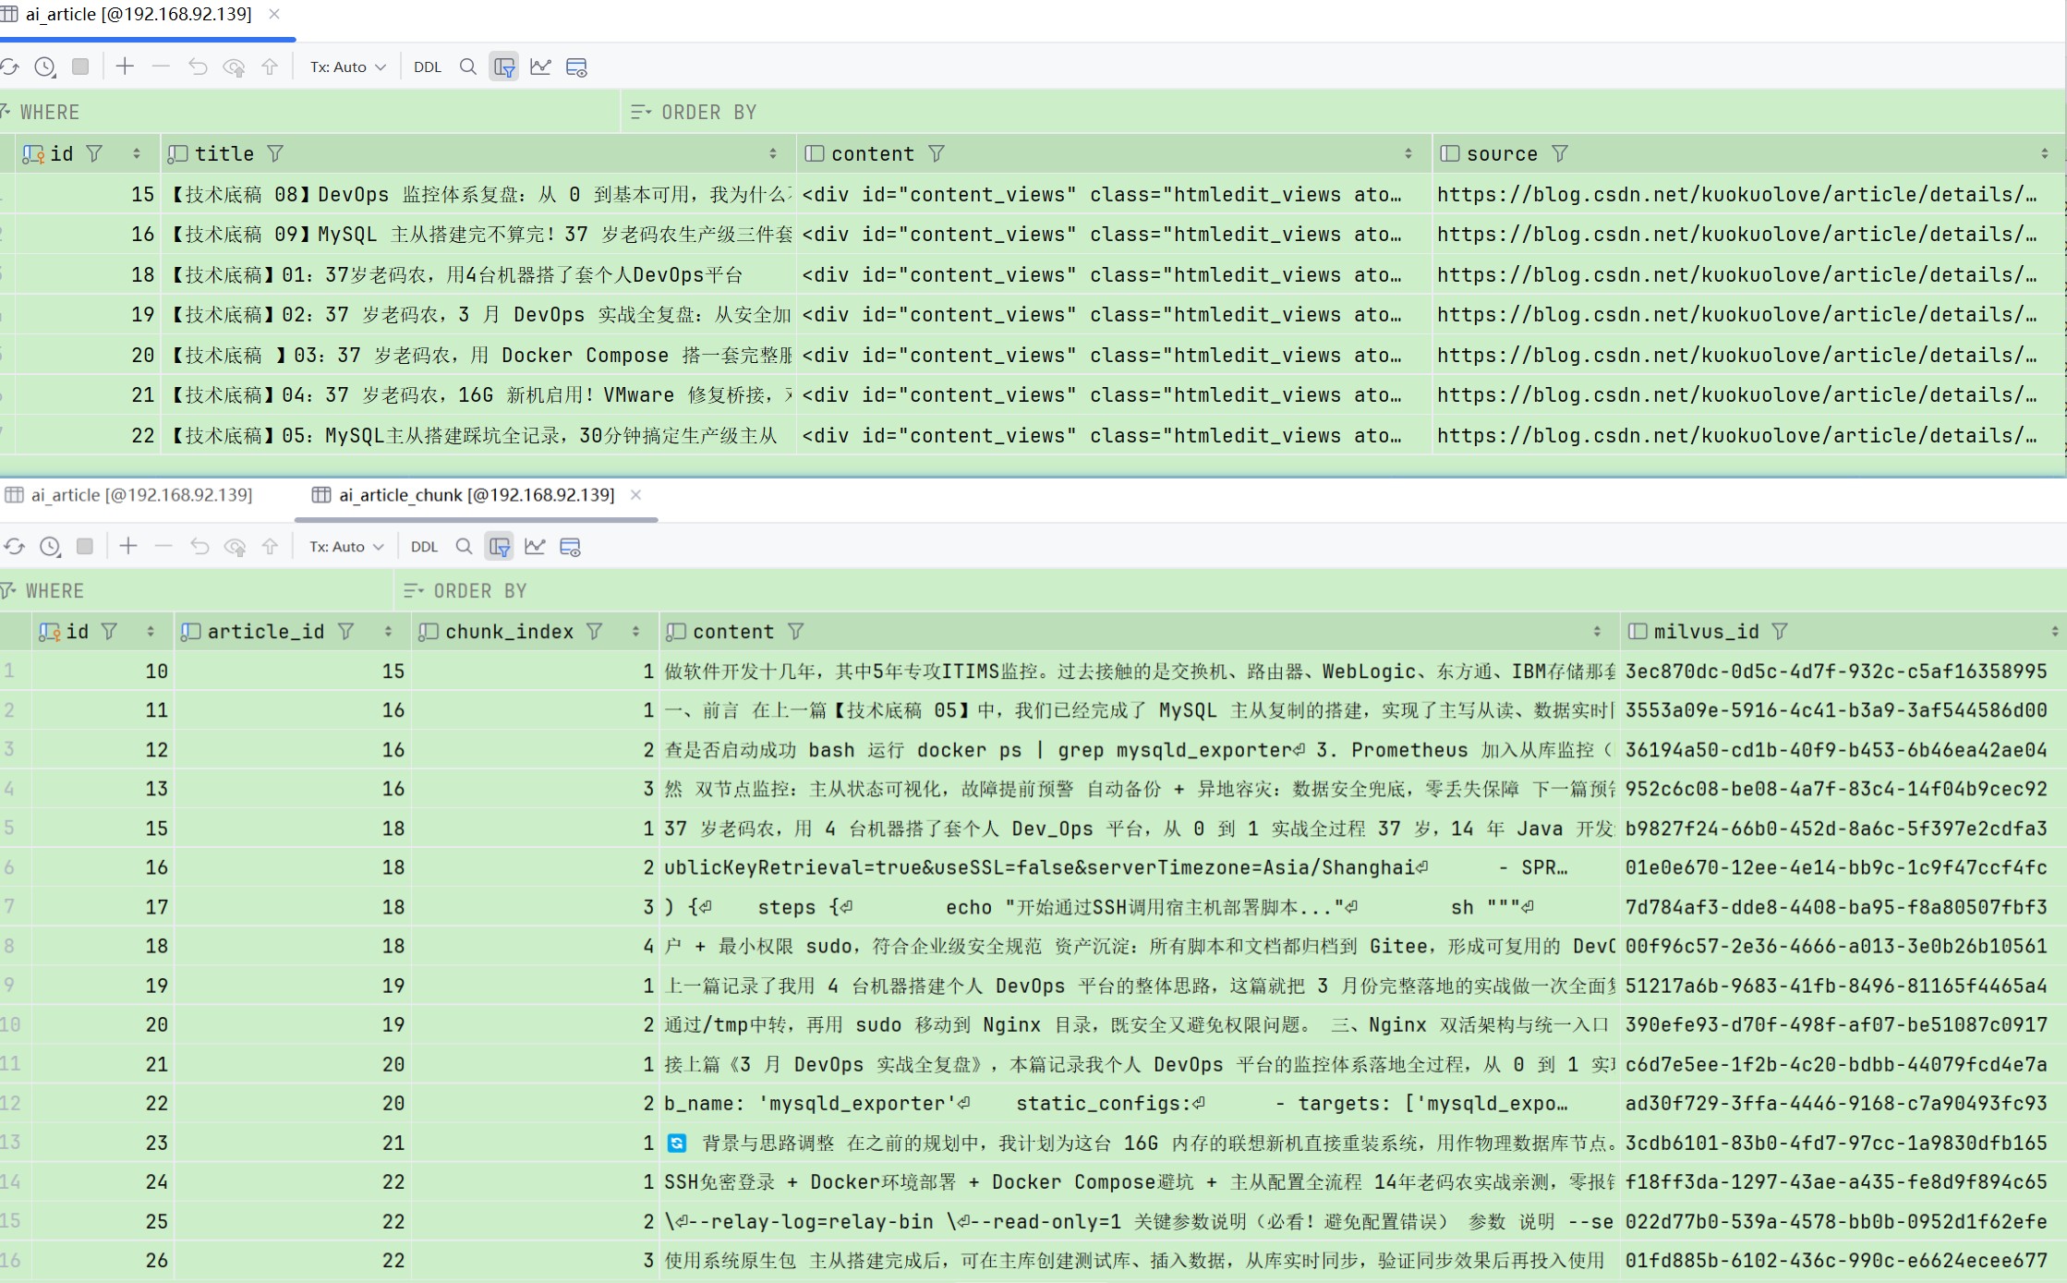The height and width of the screenshot is (1283, 2067).
Task: Toggle filter funnel on the title column
Action: (275, 153)
